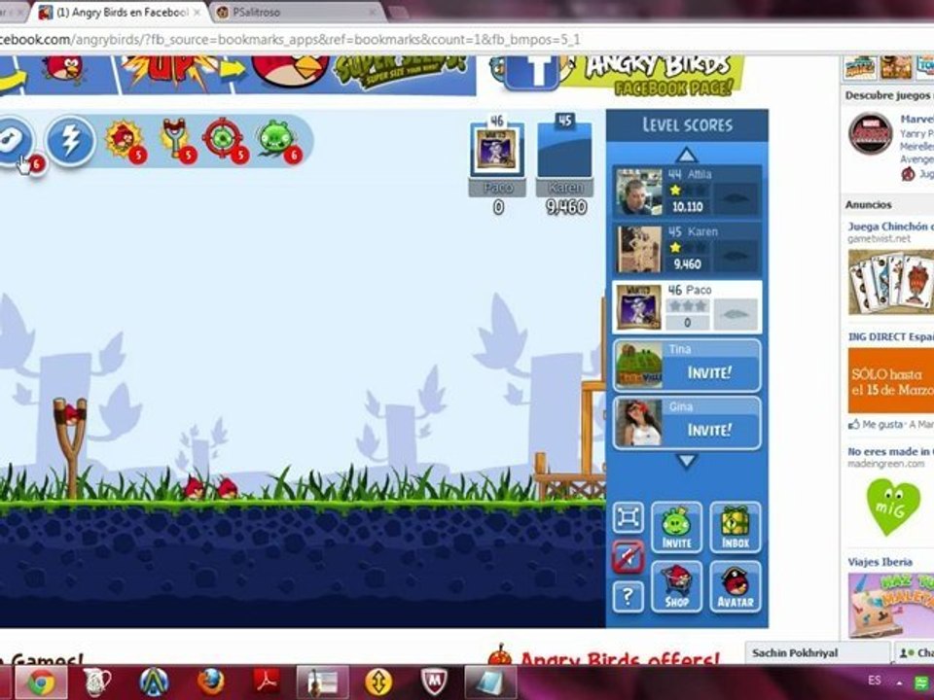Viewport: 934px width, 700px height.
Task: Activate the lightning bolt power-up button
Action: point(70,142)
